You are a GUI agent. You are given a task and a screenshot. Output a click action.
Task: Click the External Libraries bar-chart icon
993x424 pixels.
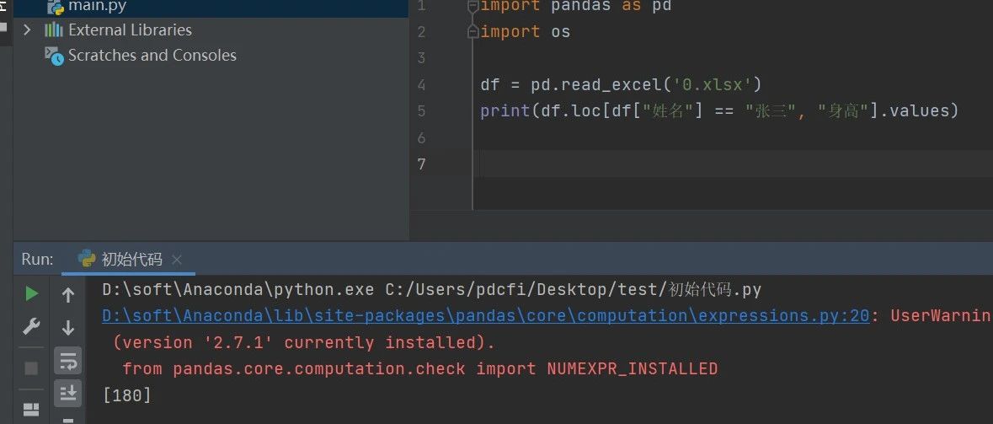54,30
